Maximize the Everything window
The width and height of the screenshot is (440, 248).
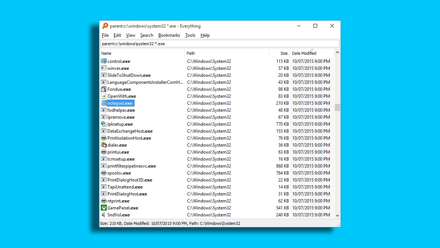click(x=315, y=26)
